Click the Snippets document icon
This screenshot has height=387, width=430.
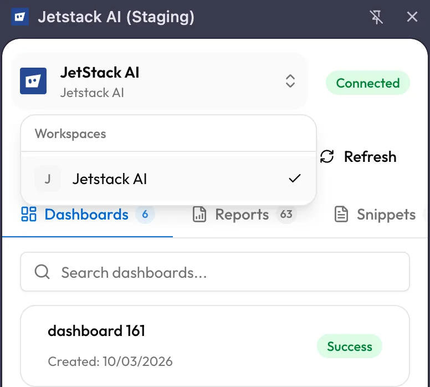pos(341,215)
